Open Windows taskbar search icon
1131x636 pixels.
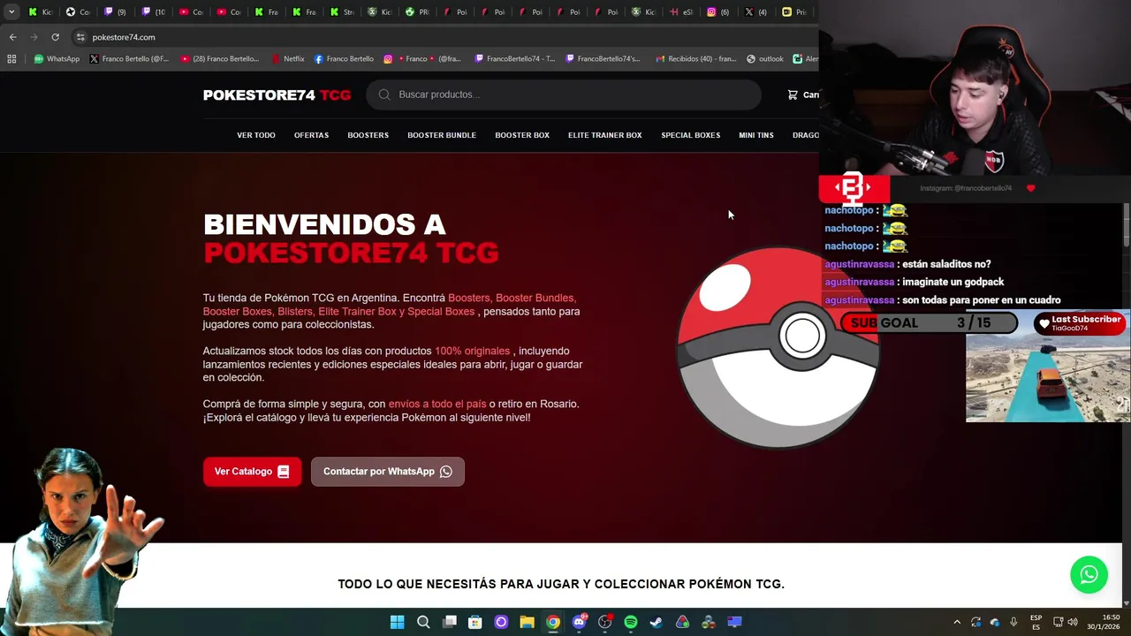point(423,622)
